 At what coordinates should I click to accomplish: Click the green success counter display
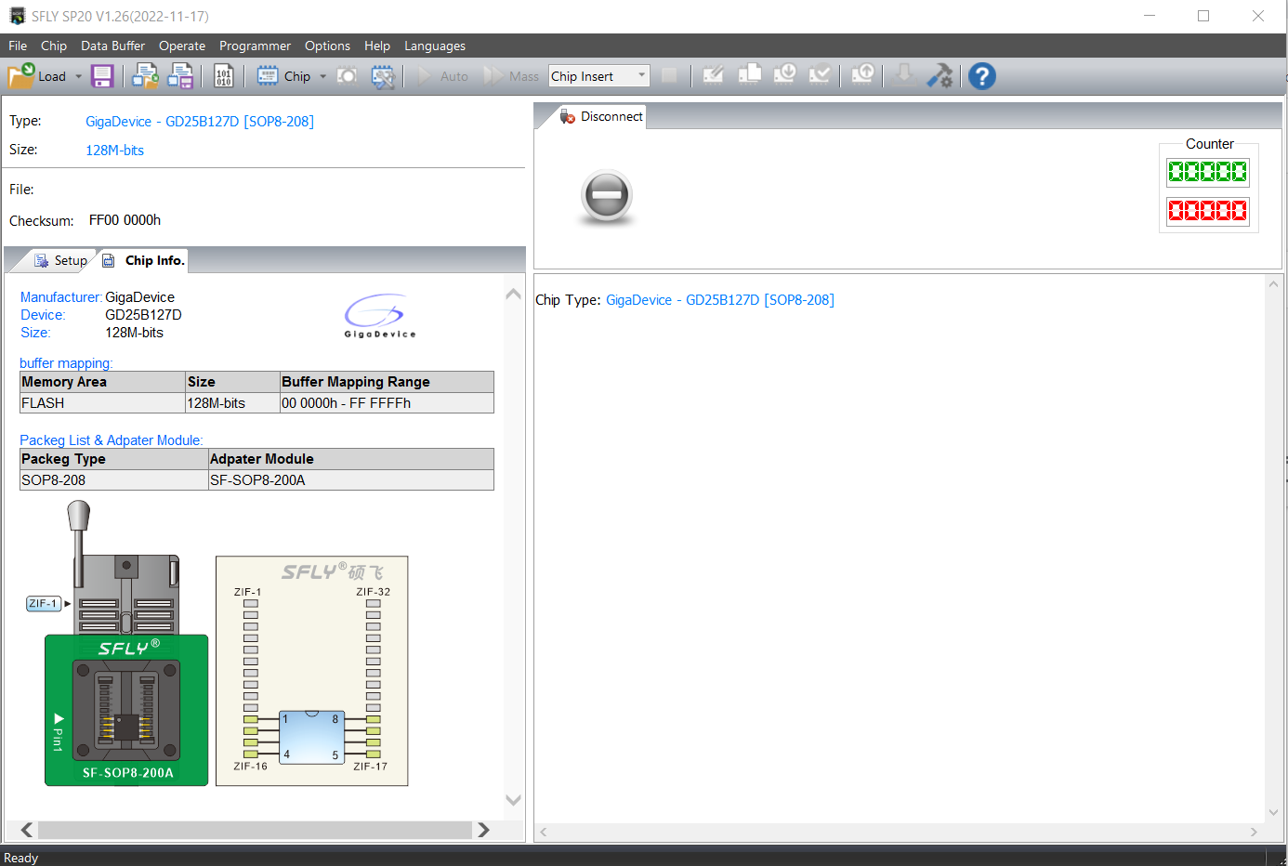click(1208, 172)
